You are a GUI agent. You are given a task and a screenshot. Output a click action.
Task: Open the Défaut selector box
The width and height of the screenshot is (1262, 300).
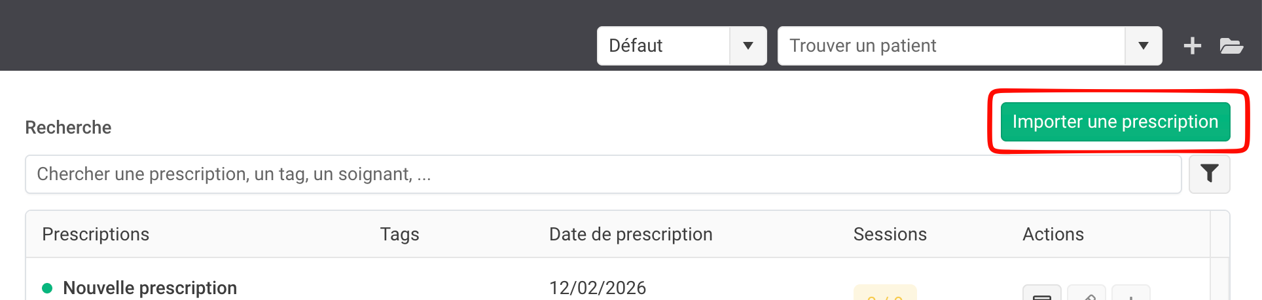pyautogui.click(x=663, y=46)
